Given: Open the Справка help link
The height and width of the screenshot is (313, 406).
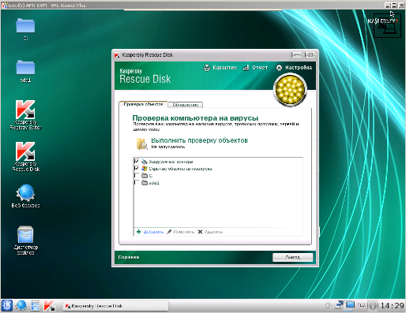Looking at the screenshot, I should pos(129,257).
